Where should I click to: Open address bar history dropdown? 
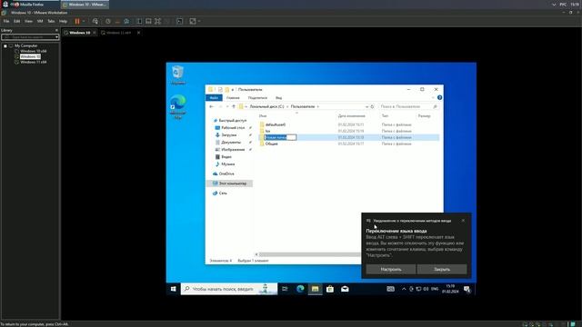366,107
